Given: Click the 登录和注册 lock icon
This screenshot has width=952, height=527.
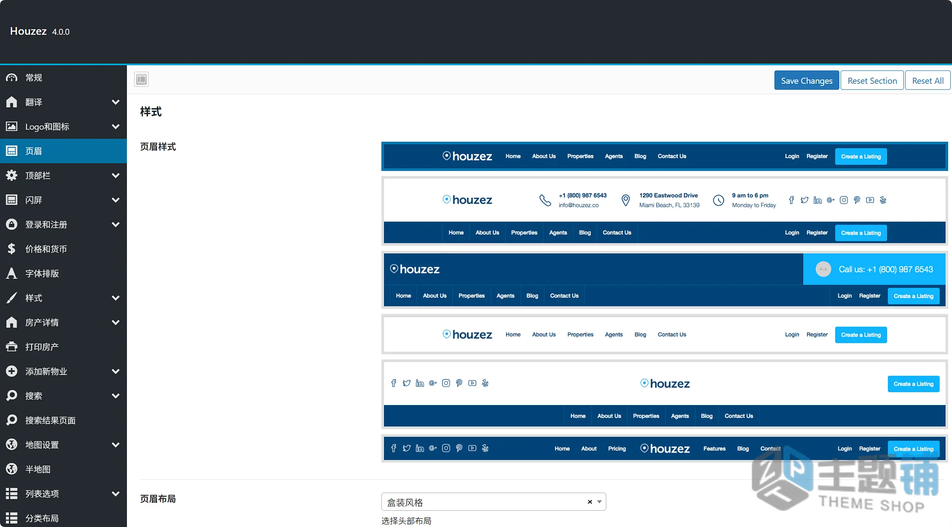Looking at the screenshot, I should tap(12, 225).
